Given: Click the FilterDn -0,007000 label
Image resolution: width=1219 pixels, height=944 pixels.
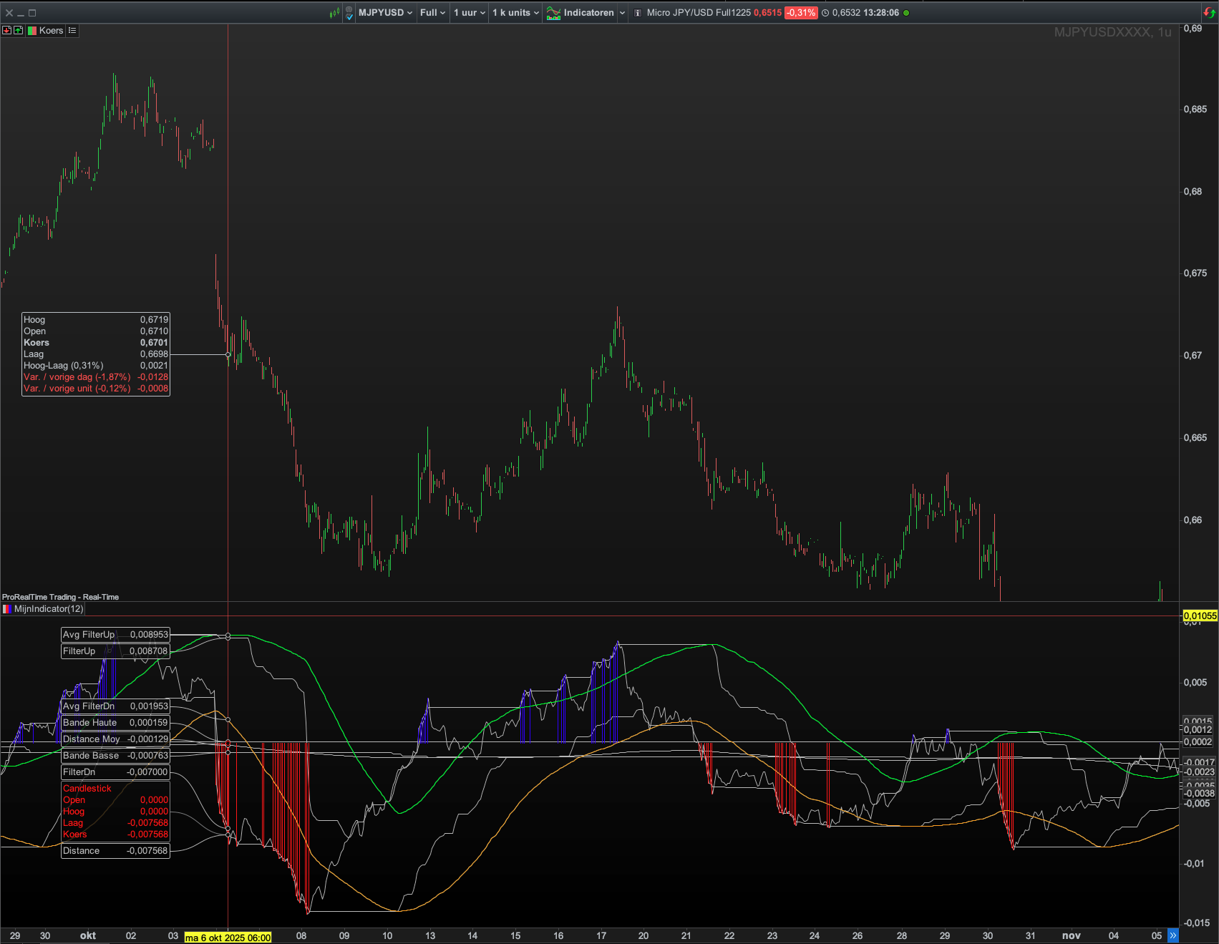Looking at the screenshot, I should pos(115,772).
